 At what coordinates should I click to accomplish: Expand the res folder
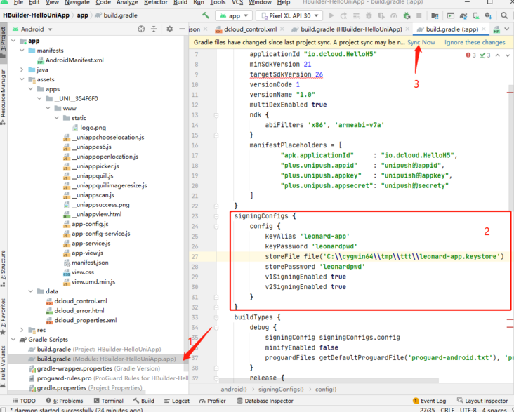(x=22, y=330)
